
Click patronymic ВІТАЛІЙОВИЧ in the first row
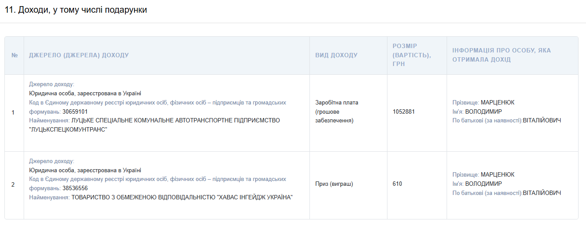point(542,121)
